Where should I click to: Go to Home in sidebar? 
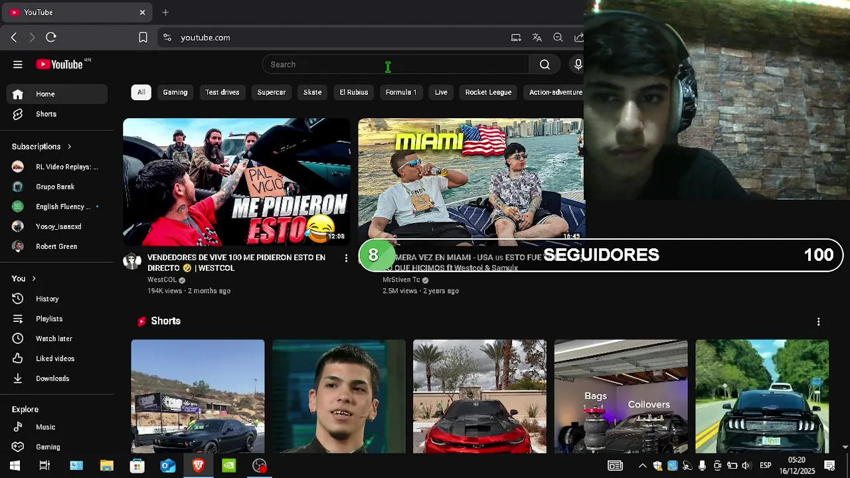(x=56, y=94)
